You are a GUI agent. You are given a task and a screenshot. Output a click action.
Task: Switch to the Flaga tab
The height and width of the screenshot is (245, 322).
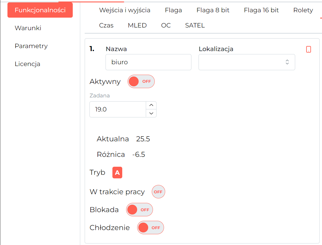(x=173, y=10)
